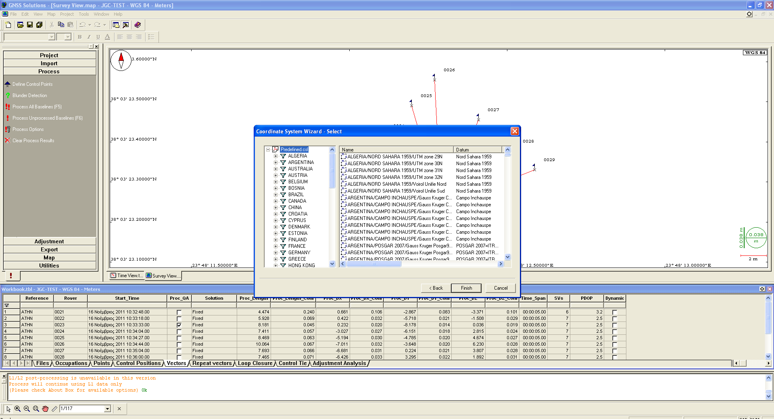Expand the CANADA tree node
Screen dimensions: 774x419
pyautogui.click(x=276, y=201)
